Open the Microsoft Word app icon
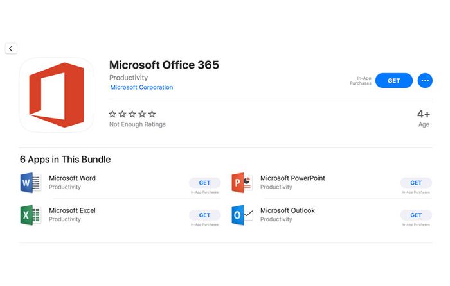Screen dimensions: 450x286 pyautogui.click(x=31, y=183)
